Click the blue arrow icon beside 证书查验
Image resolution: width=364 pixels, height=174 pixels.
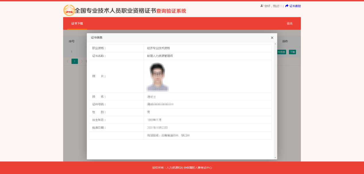click(x=287, y=6)
